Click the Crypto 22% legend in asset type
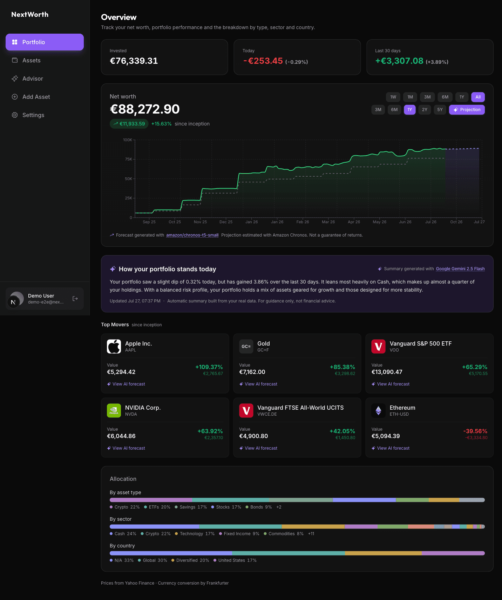502x600 pixels. click(x=125, y=507)
